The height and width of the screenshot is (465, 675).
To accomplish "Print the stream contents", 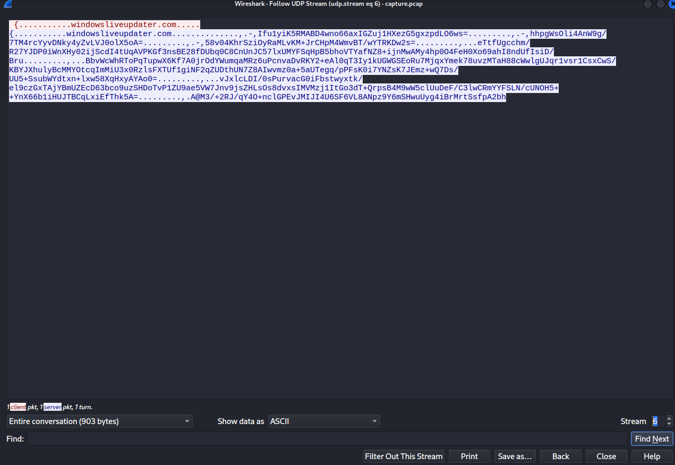I will 469,456.
